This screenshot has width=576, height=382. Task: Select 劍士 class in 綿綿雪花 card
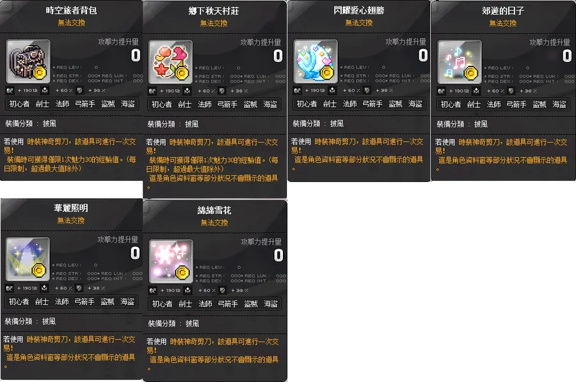click(185, 304)
